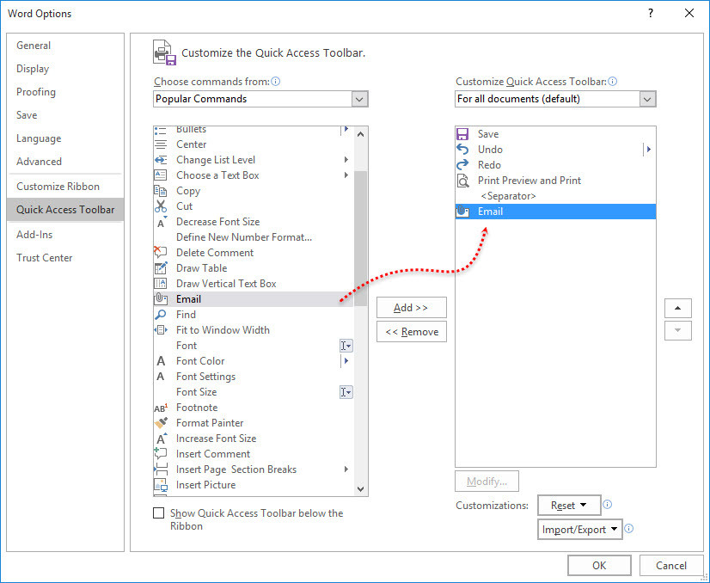Viewport: 710px width, 583px height.
Task: Click the Insert Comment icon
Action: [x=160, y=453]
